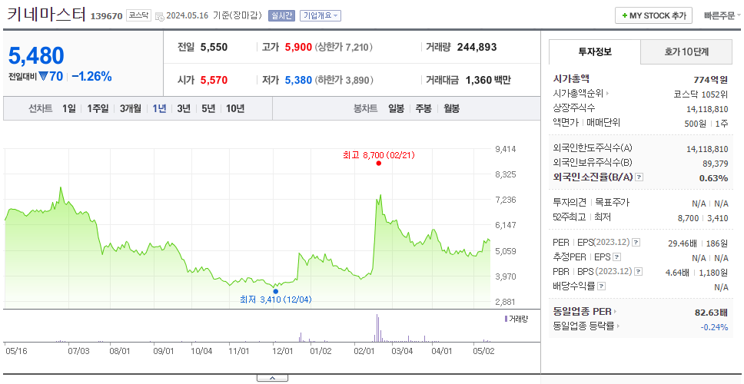Click the calendar icon beside the date
The image size is (744, 384).
(159, 16)
